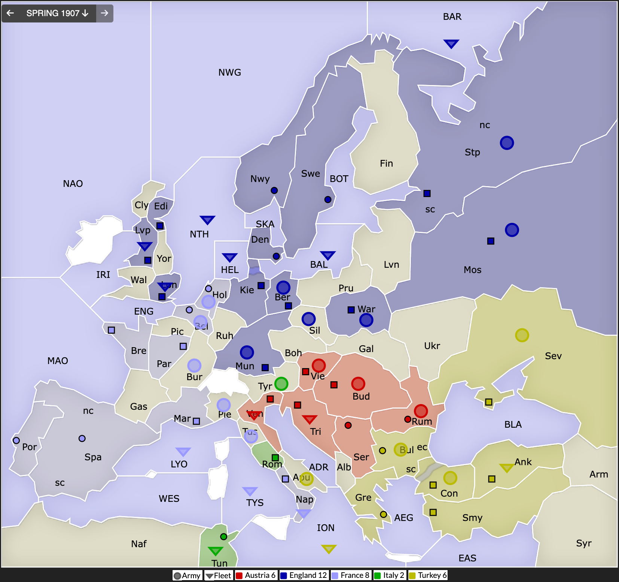Click the Paris supply center square
This screenshot has width=619, height=582.
click(x=183, y=346)
